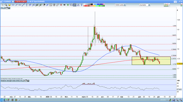The height and width of the screenshot is (102, 183).
Task: Click the 1.6945 support level label
Action: 174,69
